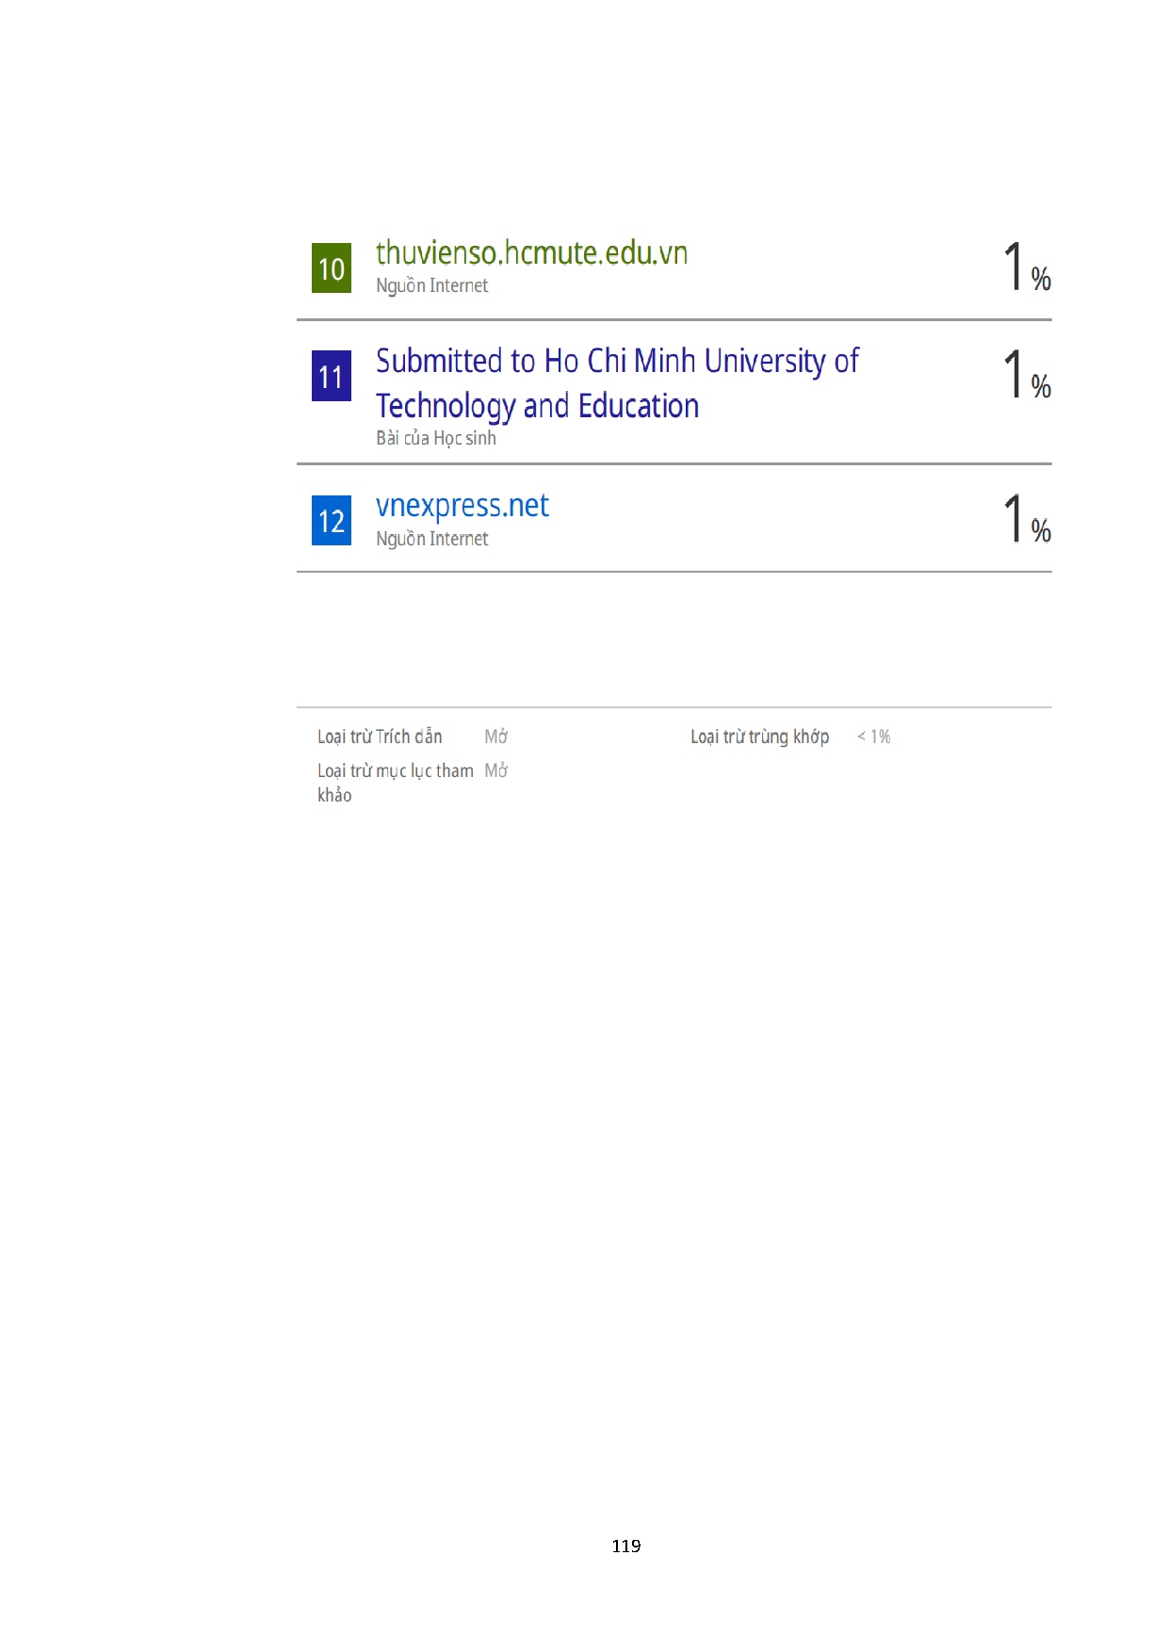Screen dimensions: 1168x1652
Task: Click 'Nguồn Internet' label under thuvienso.hcmute.edu.vn
Action: (x=432, y=285)
